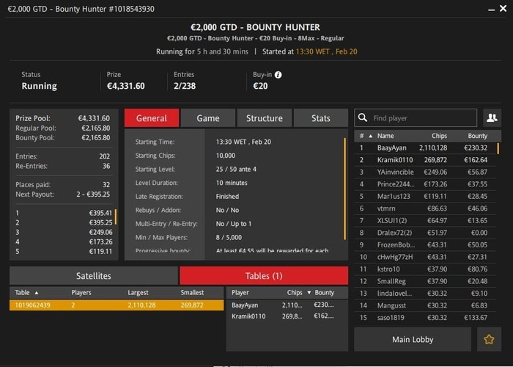
Task: Select player Kramik0110 in rankings
Action: (425, 160)
